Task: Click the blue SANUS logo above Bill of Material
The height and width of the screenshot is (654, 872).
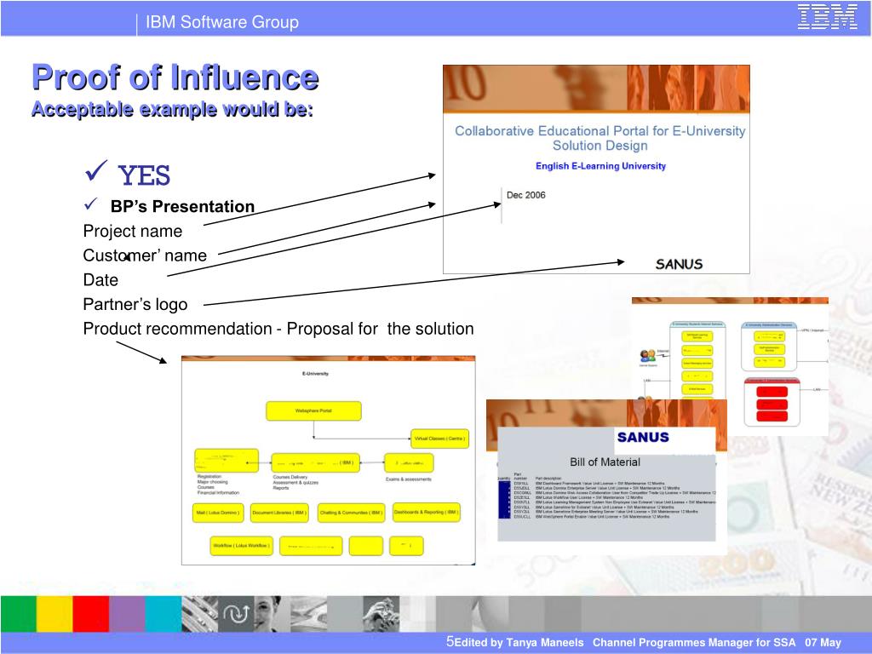Action: tap(643, 437)
